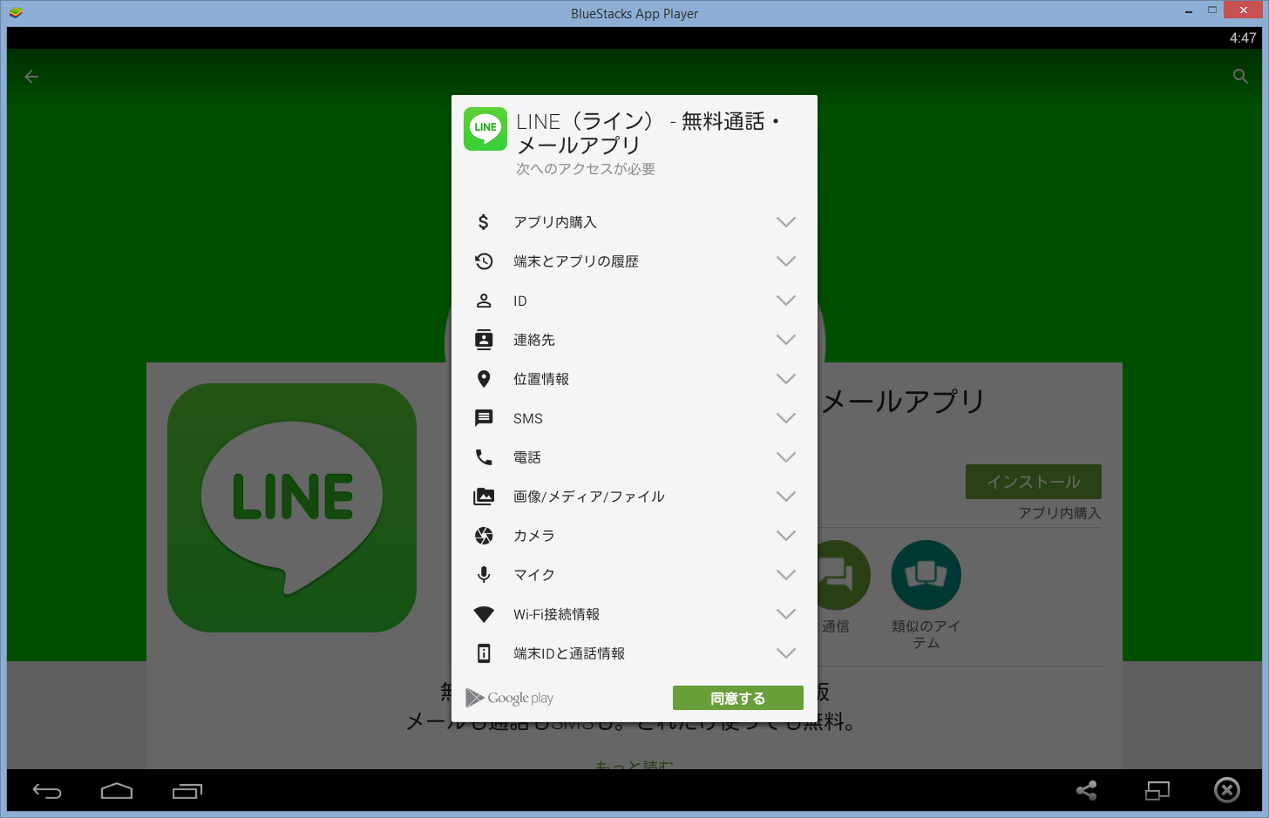Click the SMS message bubble icon
1269x818 pixels.
click(x=484, y=418)
